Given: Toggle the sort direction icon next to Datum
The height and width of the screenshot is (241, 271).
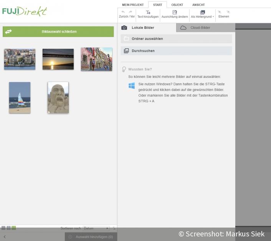Looking at the screenshot, I should 114,228.
